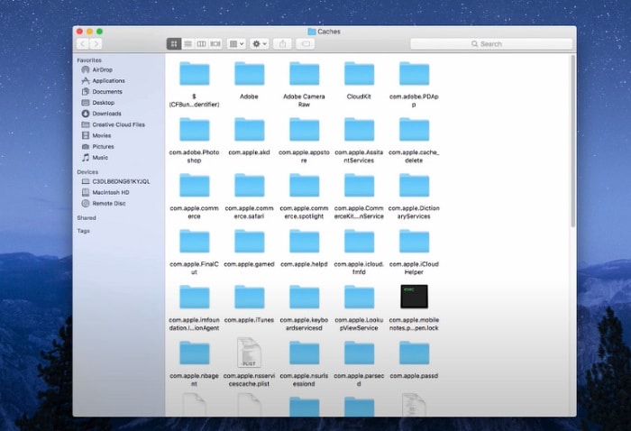Viewport: 631px width, 431px height.
Task: Click the Favorites sidebar heading
Action: [89, 60]
